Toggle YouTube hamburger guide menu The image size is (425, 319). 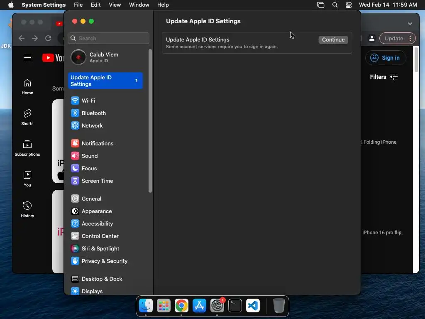pos(27,57)
